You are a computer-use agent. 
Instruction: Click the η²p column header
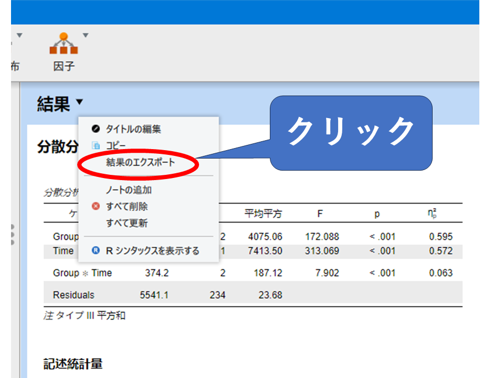433,214
